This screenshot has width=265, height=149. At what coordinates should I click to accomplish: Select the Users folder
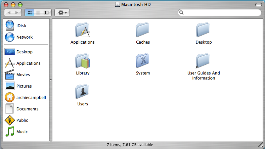point(82,91)
